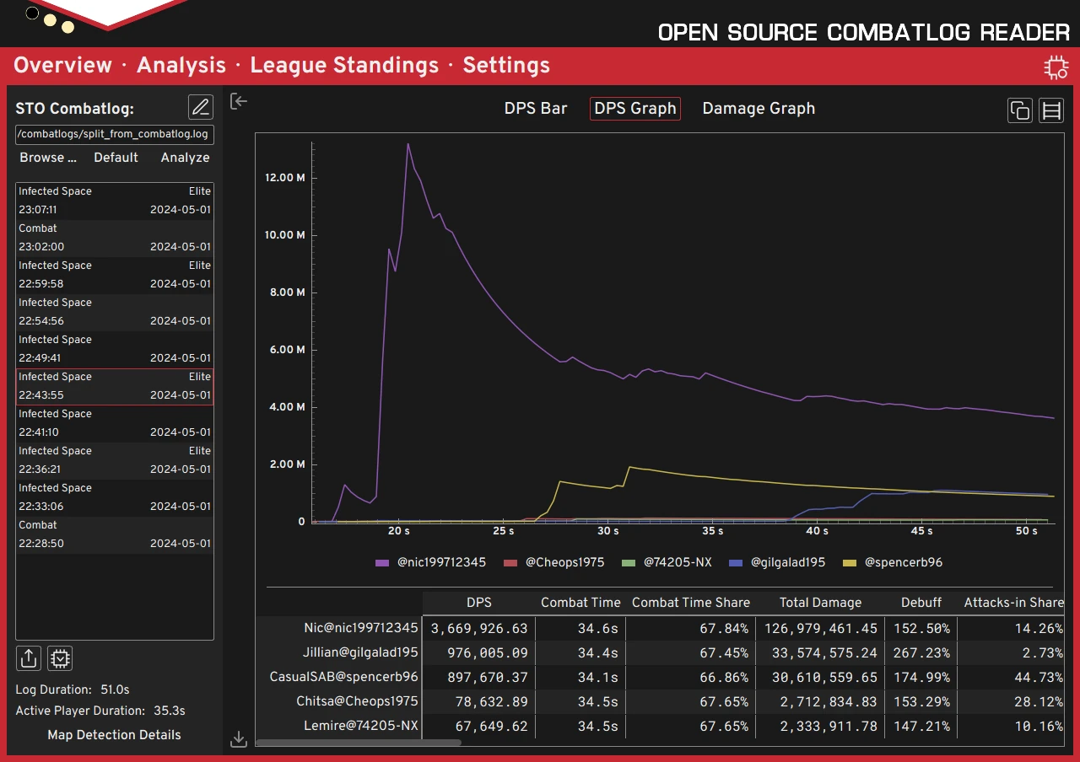
Task: Open the CPU chip icon next to the upload icon
Action: tap(59, 657)
